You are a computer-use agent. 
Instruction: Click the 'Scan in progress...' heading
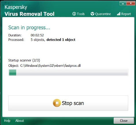point(29,28)
